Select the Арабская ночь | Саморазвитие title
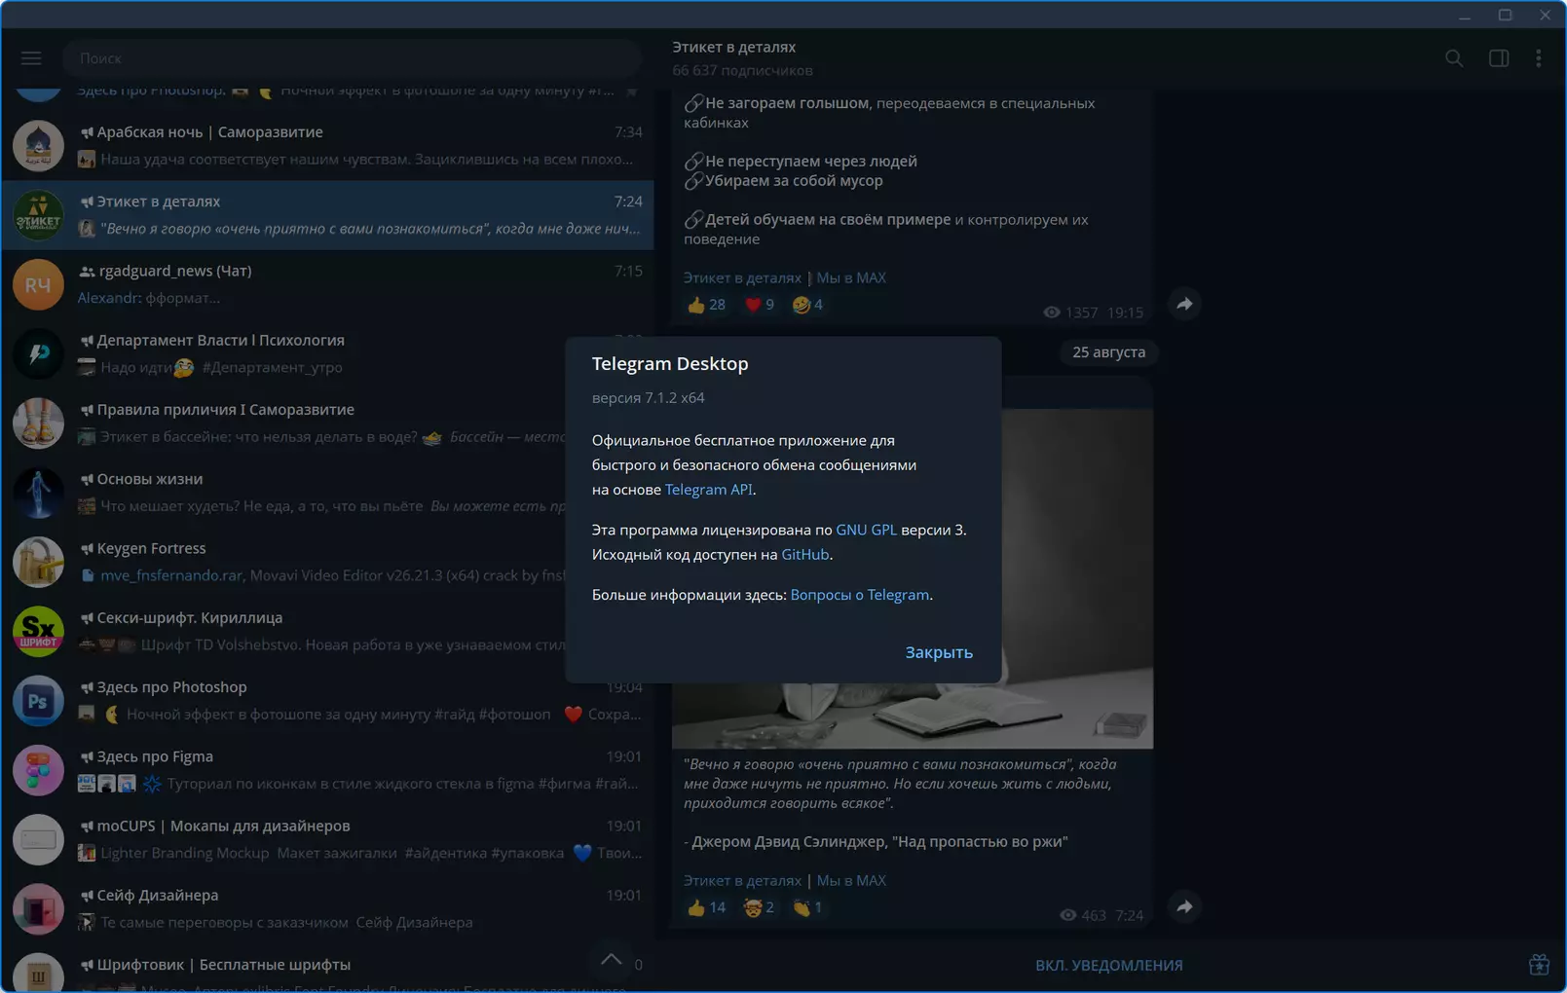 point(209,132)
